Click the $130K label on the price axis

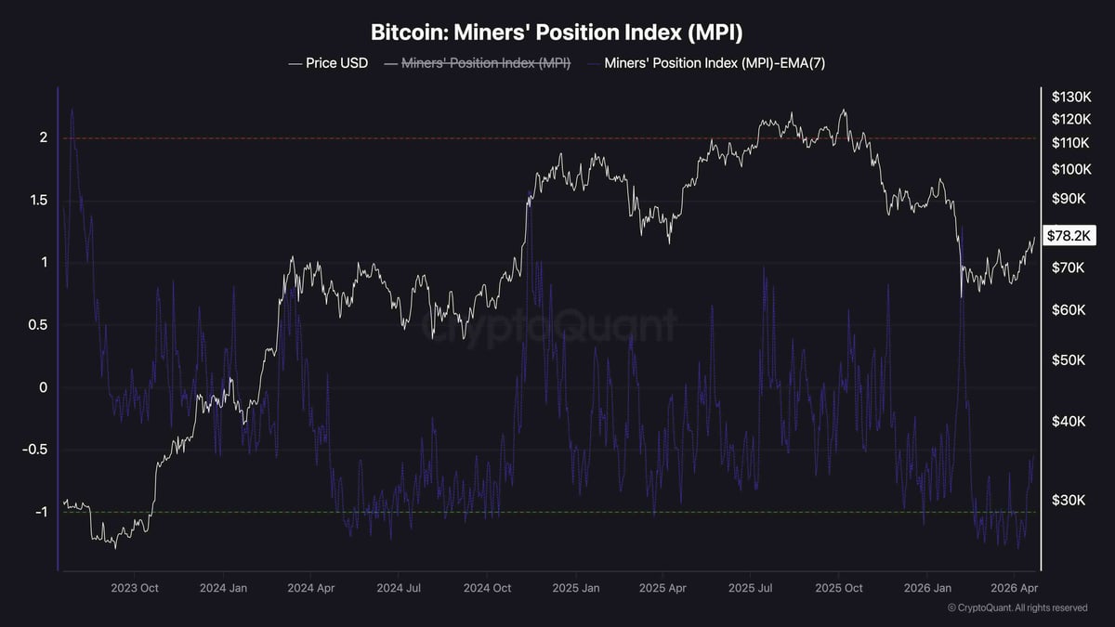(x=1069, y=97)
